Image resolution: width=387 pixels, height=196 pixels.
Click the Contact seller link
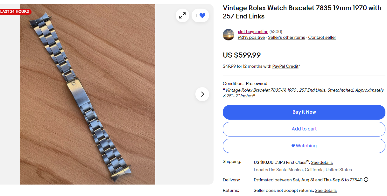pyautogui.click(x=322, y=38)
